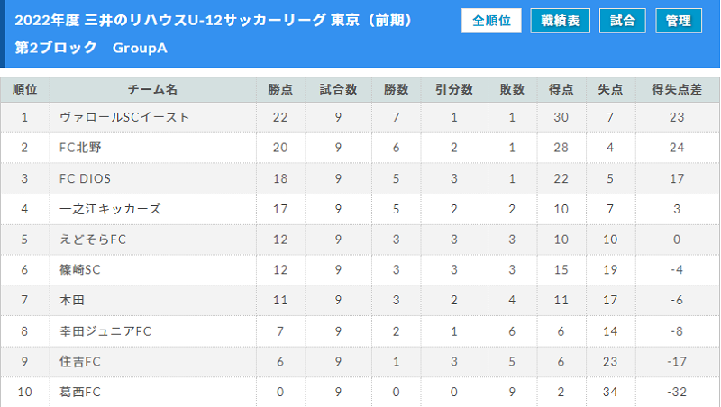The image size is (721, 407).
Task: Click the 順位 column header
Action: click(x=25, y=89)
